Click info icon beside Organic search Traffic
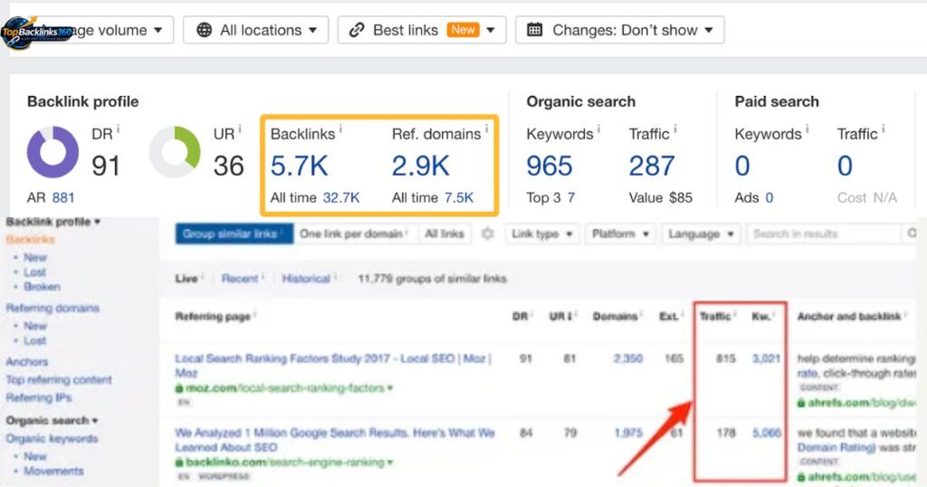 675,129
